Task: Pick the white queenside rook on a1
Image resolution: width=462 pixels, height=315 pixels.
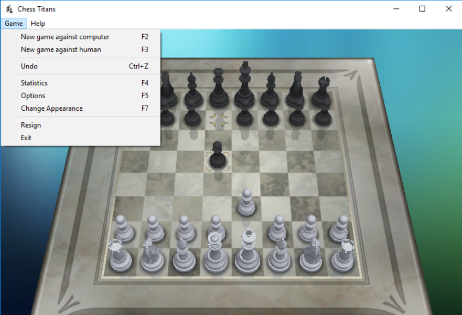Action: [120, 256]
